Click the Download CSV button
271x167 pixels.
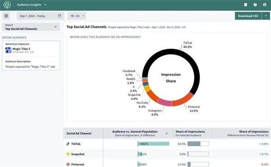click(x=248, y=16)
